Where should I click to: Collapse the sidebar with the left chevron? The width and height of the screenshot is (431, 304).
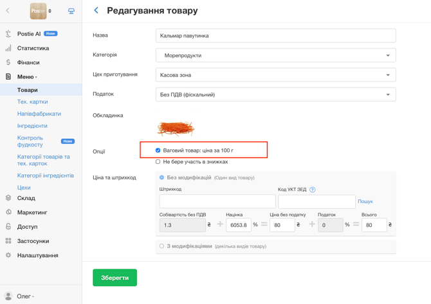pyautogui.click(x=8, y=11)
